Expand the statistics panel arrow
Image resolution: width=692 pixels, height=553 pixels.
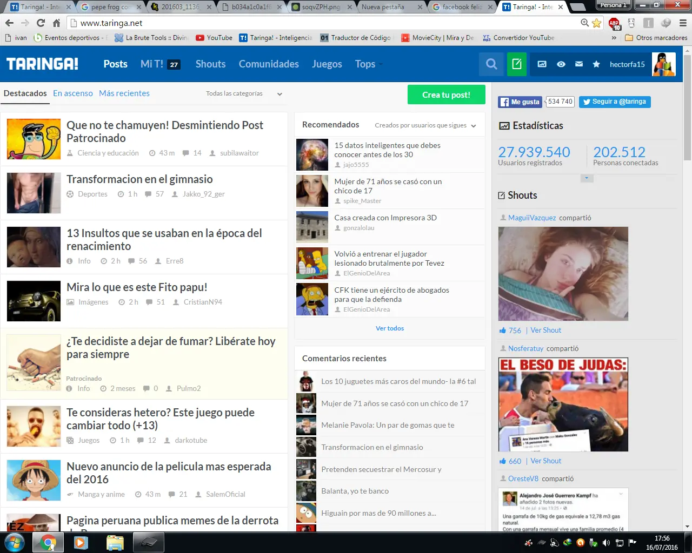(587, 178)
